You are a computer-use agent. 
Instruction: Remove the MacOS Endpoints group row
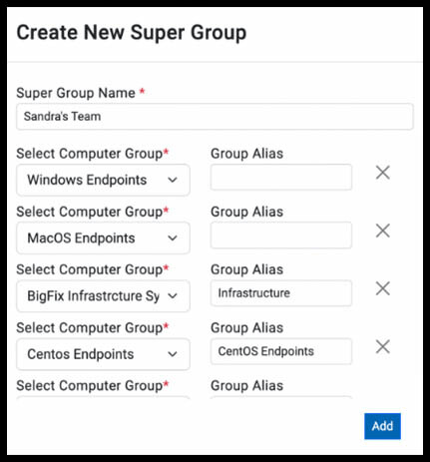[383, 231]
